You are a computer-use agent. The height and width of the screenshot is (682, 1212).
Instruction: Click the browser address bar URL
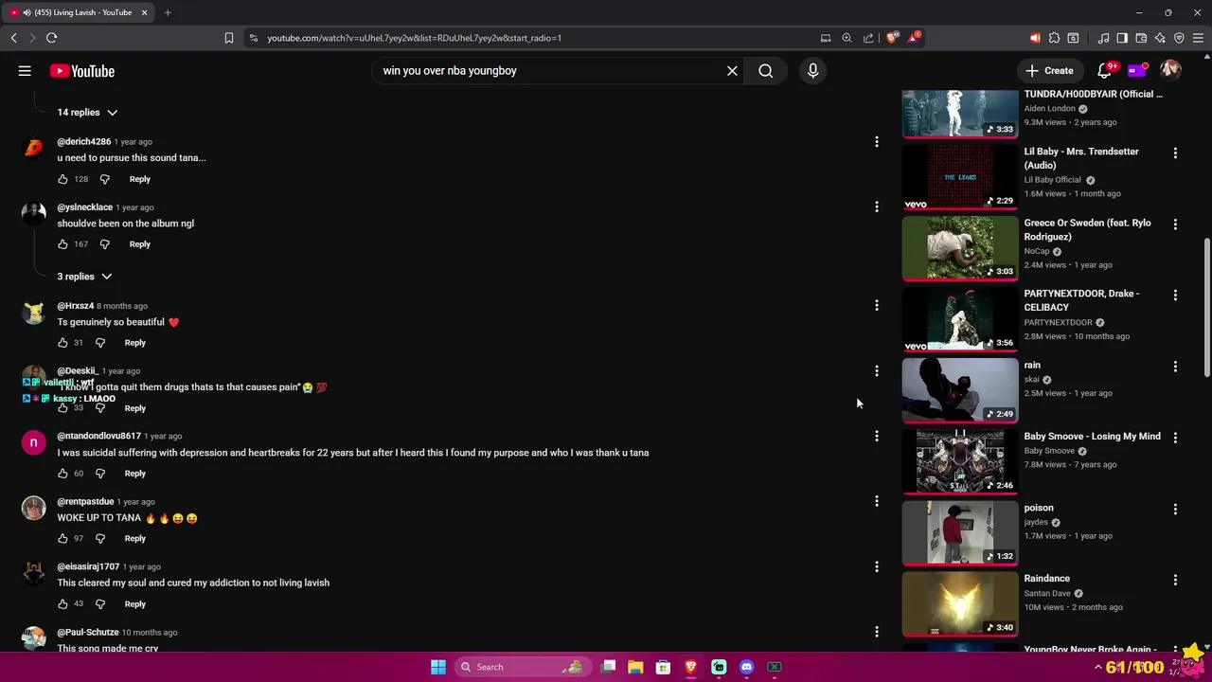tap(415, 38)
